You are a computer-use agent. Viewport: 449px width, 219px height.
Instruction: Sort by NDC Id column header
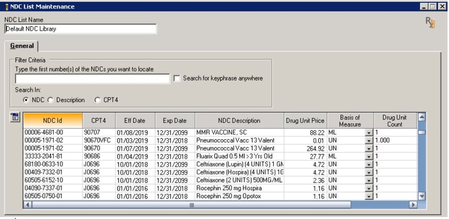(x=53, y=121)
